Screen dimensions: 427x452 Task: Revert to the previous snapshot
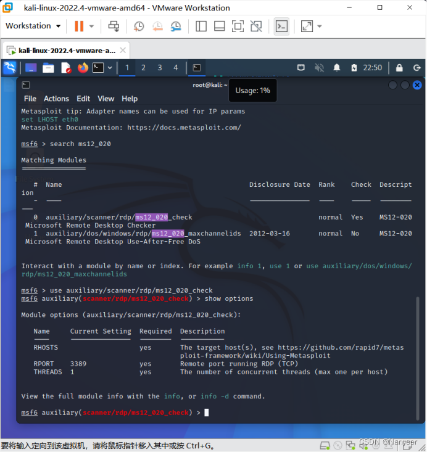pos(157,27)
